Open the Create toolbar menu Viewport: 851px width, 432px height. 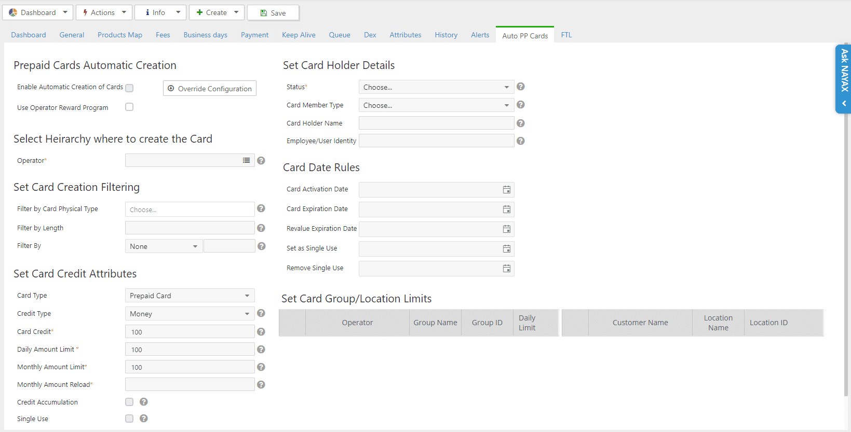pos(217,12)
